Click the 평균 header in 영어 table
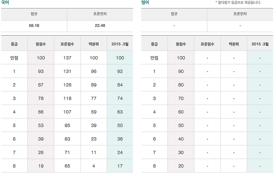 click(x=174, y=14)
